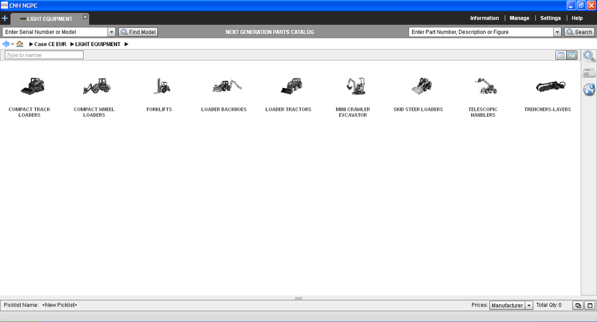597x322 pixels.
Task: Open the part number search dropdown
Action: [x=557, y=32]
